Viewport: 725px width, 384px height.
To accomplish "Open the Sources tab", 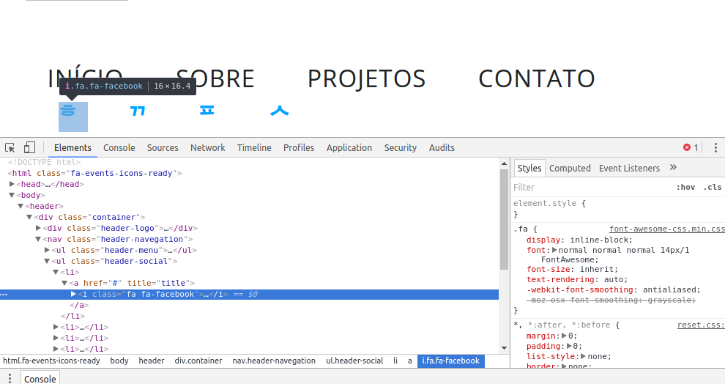I will click(x=163, y=147).
